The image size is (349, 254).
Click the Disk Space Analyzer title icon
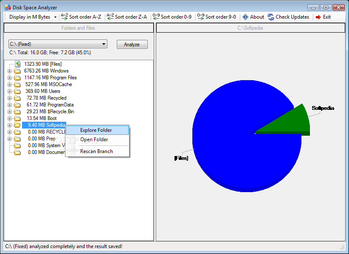tap(8, 7)
